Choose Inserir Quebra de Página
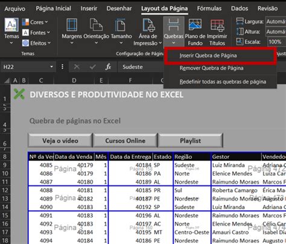The width and height of the screenshot is (286, 244). click(220, 56)
